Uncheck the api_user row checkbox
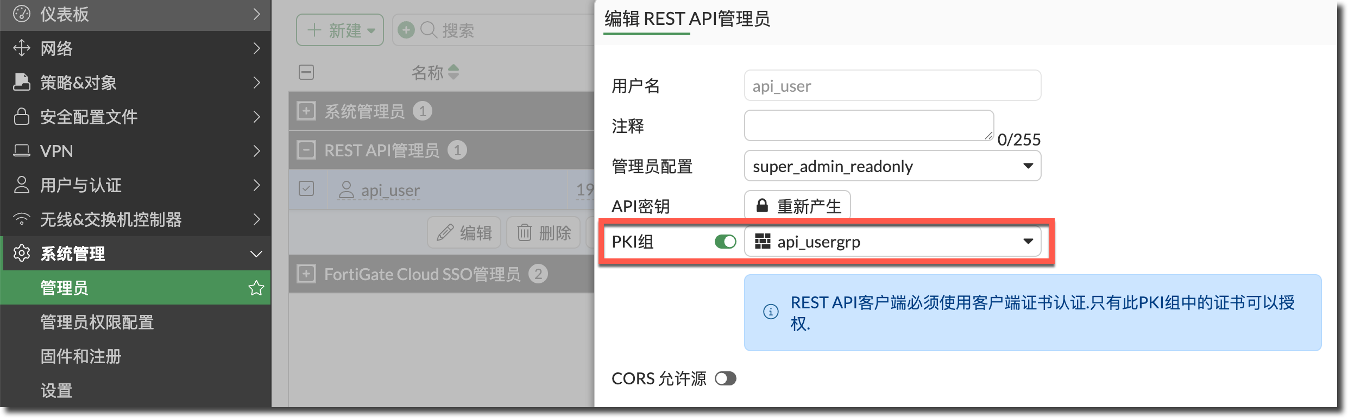Image resolution: width=1348 pixels, height=418 pixels. click(x=306, y=189)
